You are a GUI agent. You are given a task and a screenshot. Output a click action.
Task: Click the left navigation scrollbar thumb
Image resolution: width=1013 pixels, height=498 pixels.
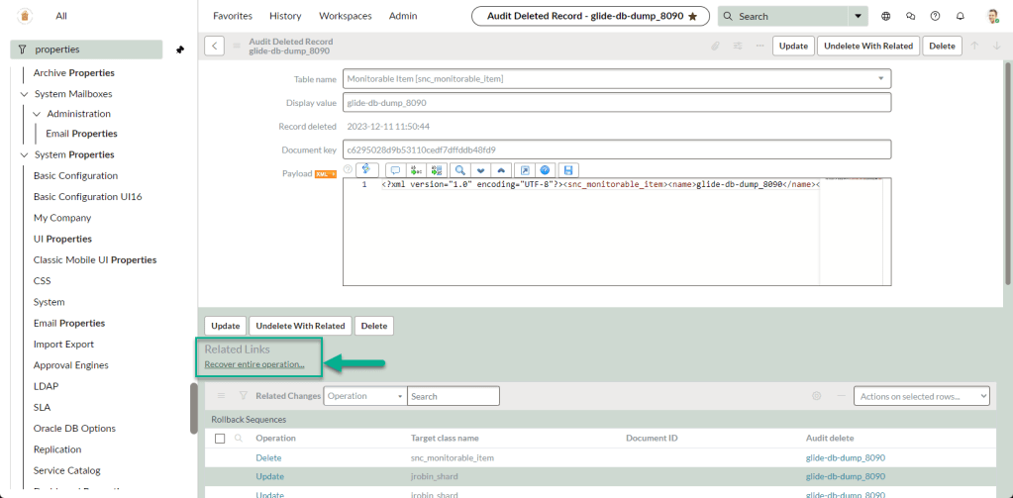click(193, 407)
